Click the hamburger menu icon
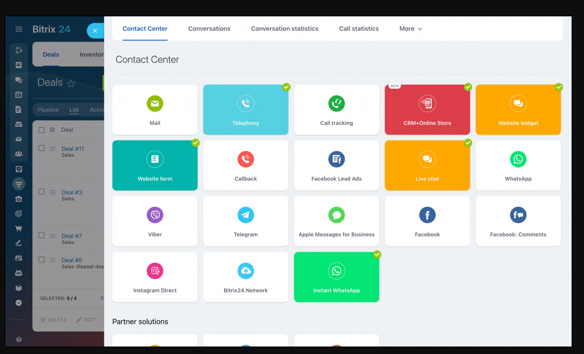The width and height of the screenshot is (584, 354). 19,29
